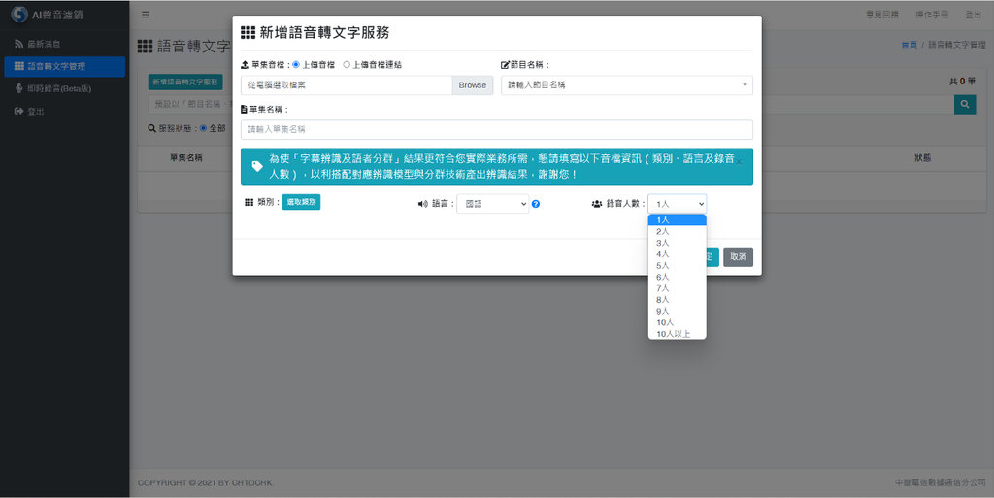Open 操作手冊 in the top bar
This screenshot has width=994, height=498.
(x=932, y=15)
